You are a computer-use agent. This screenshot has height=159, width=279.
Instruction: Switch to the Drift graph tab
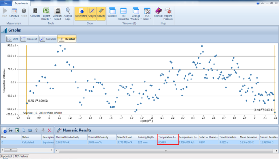coord(12,39)
